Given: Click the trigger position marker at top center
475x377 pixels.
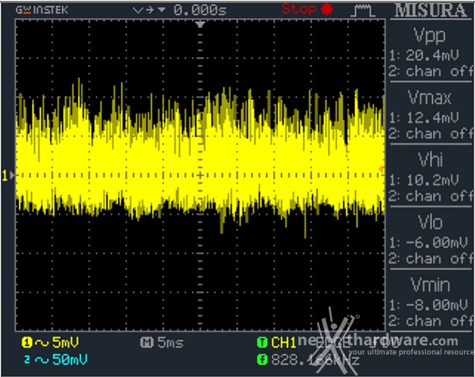Looking at the screenshot, I should click(200, 24).
